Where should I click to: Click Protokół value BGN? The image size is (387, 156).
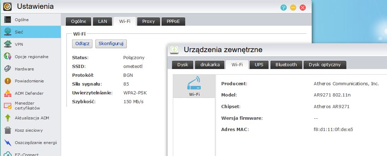[x=128, y=75]
